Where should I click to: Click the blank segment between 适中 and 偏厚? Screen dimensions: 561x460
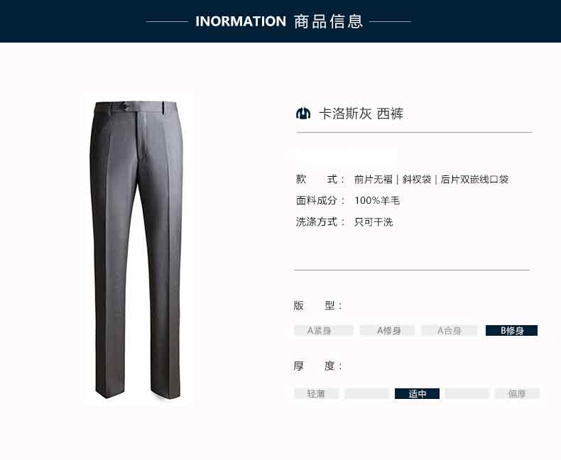click(x=467, y=393)
